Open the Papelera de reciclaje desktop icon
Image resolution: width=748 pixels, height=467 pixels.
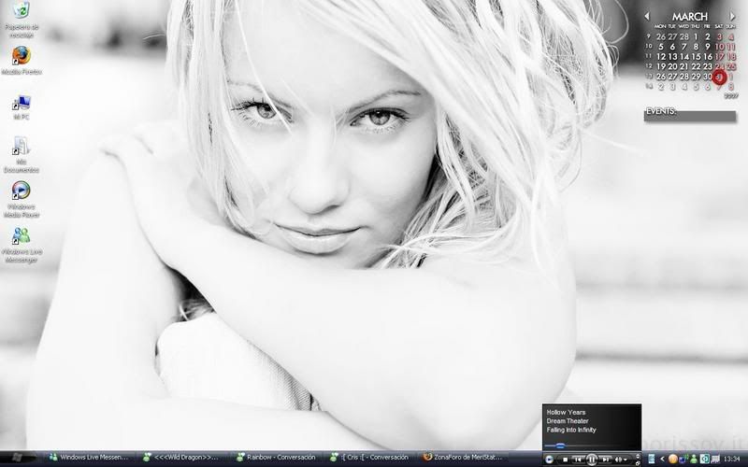tap(21, 13)
